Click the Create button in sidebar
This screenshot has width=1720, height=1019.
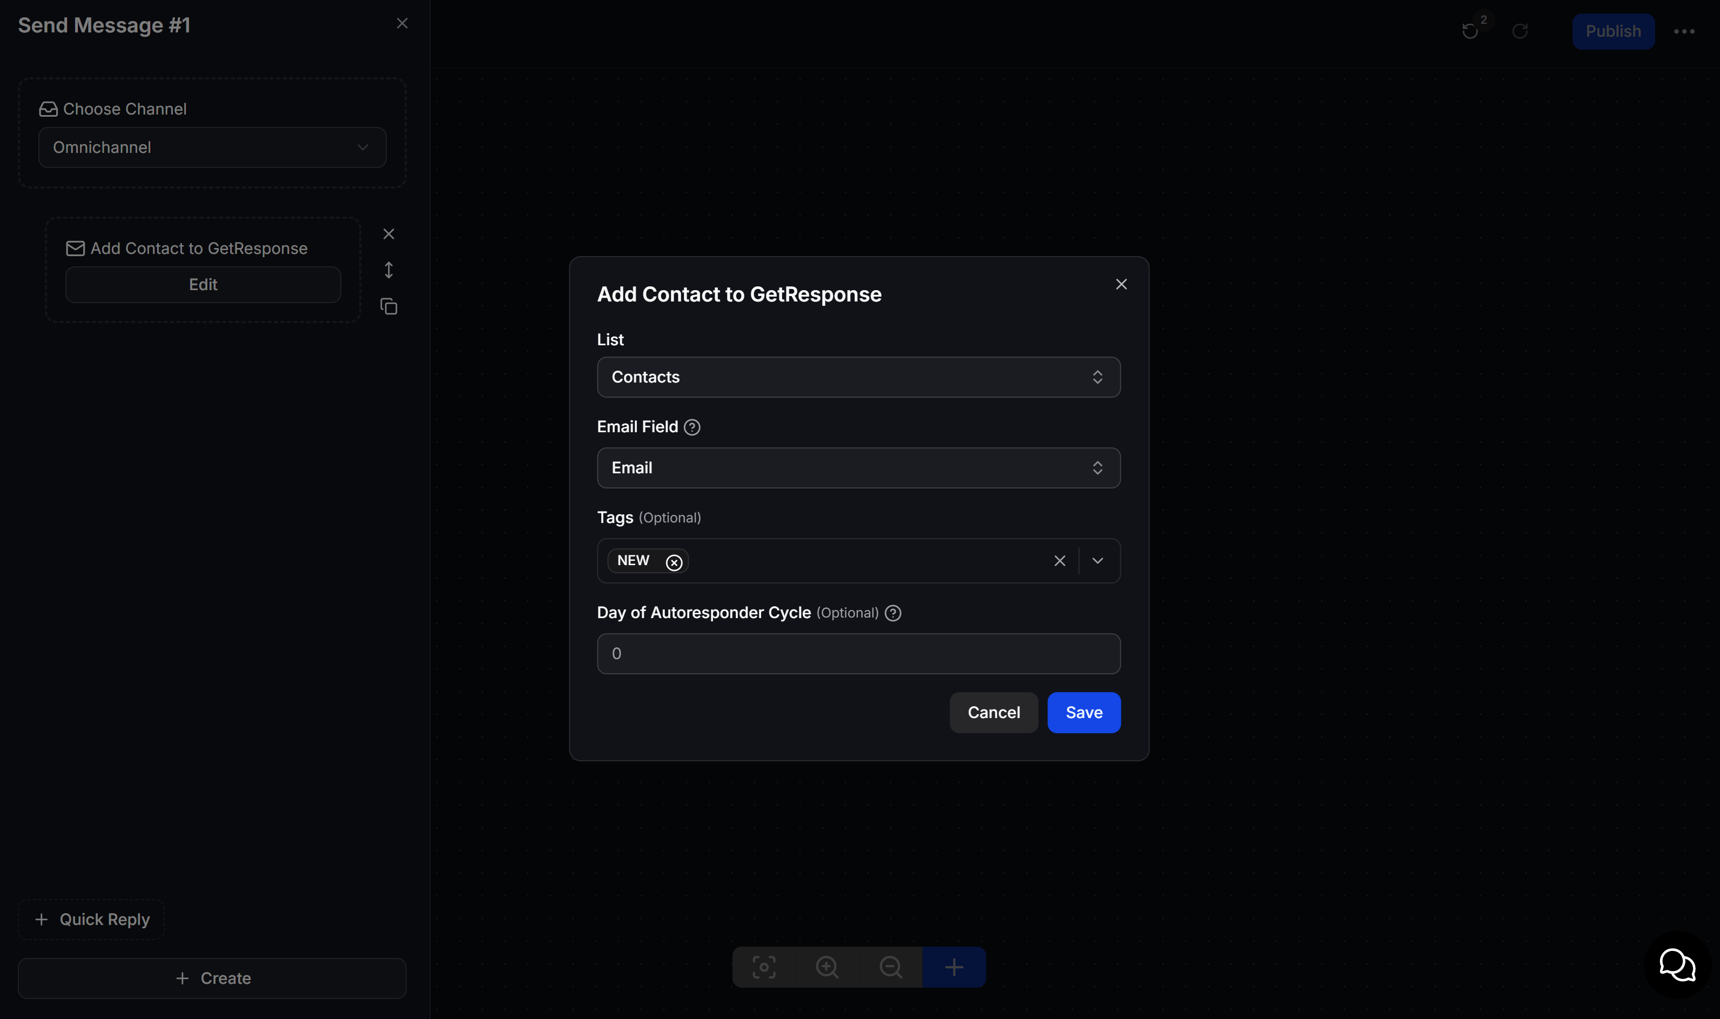[212, 978]
